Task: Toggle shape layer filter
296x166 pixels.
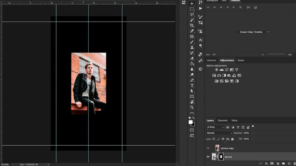Action: 243,127
